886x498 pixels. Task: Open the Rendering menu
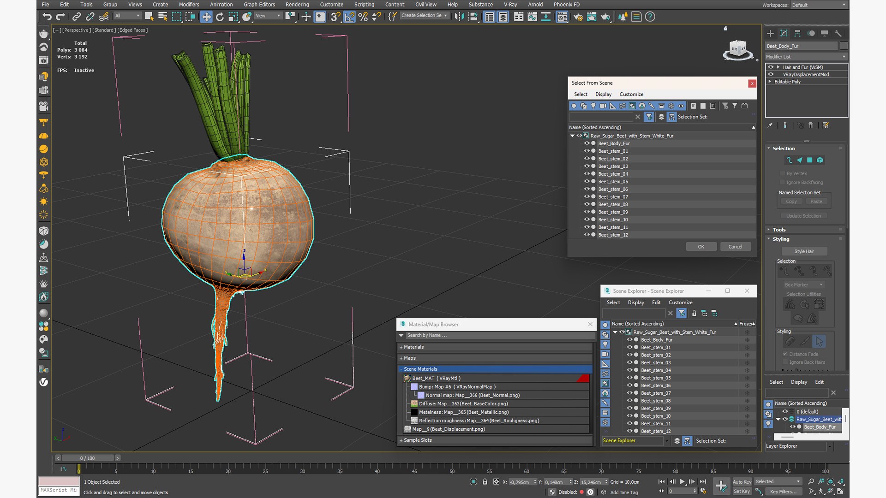point(297,5)
